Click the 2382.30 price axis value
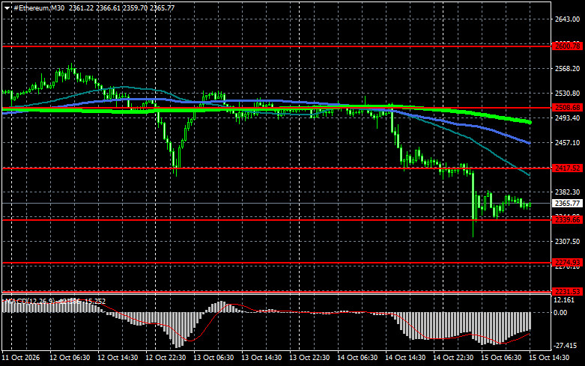 (567, 192)
